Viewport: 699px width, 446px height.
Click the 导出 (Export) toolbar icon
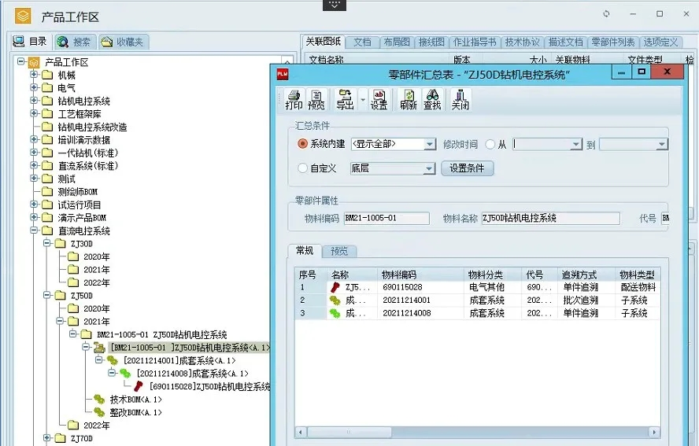point(345,99)
